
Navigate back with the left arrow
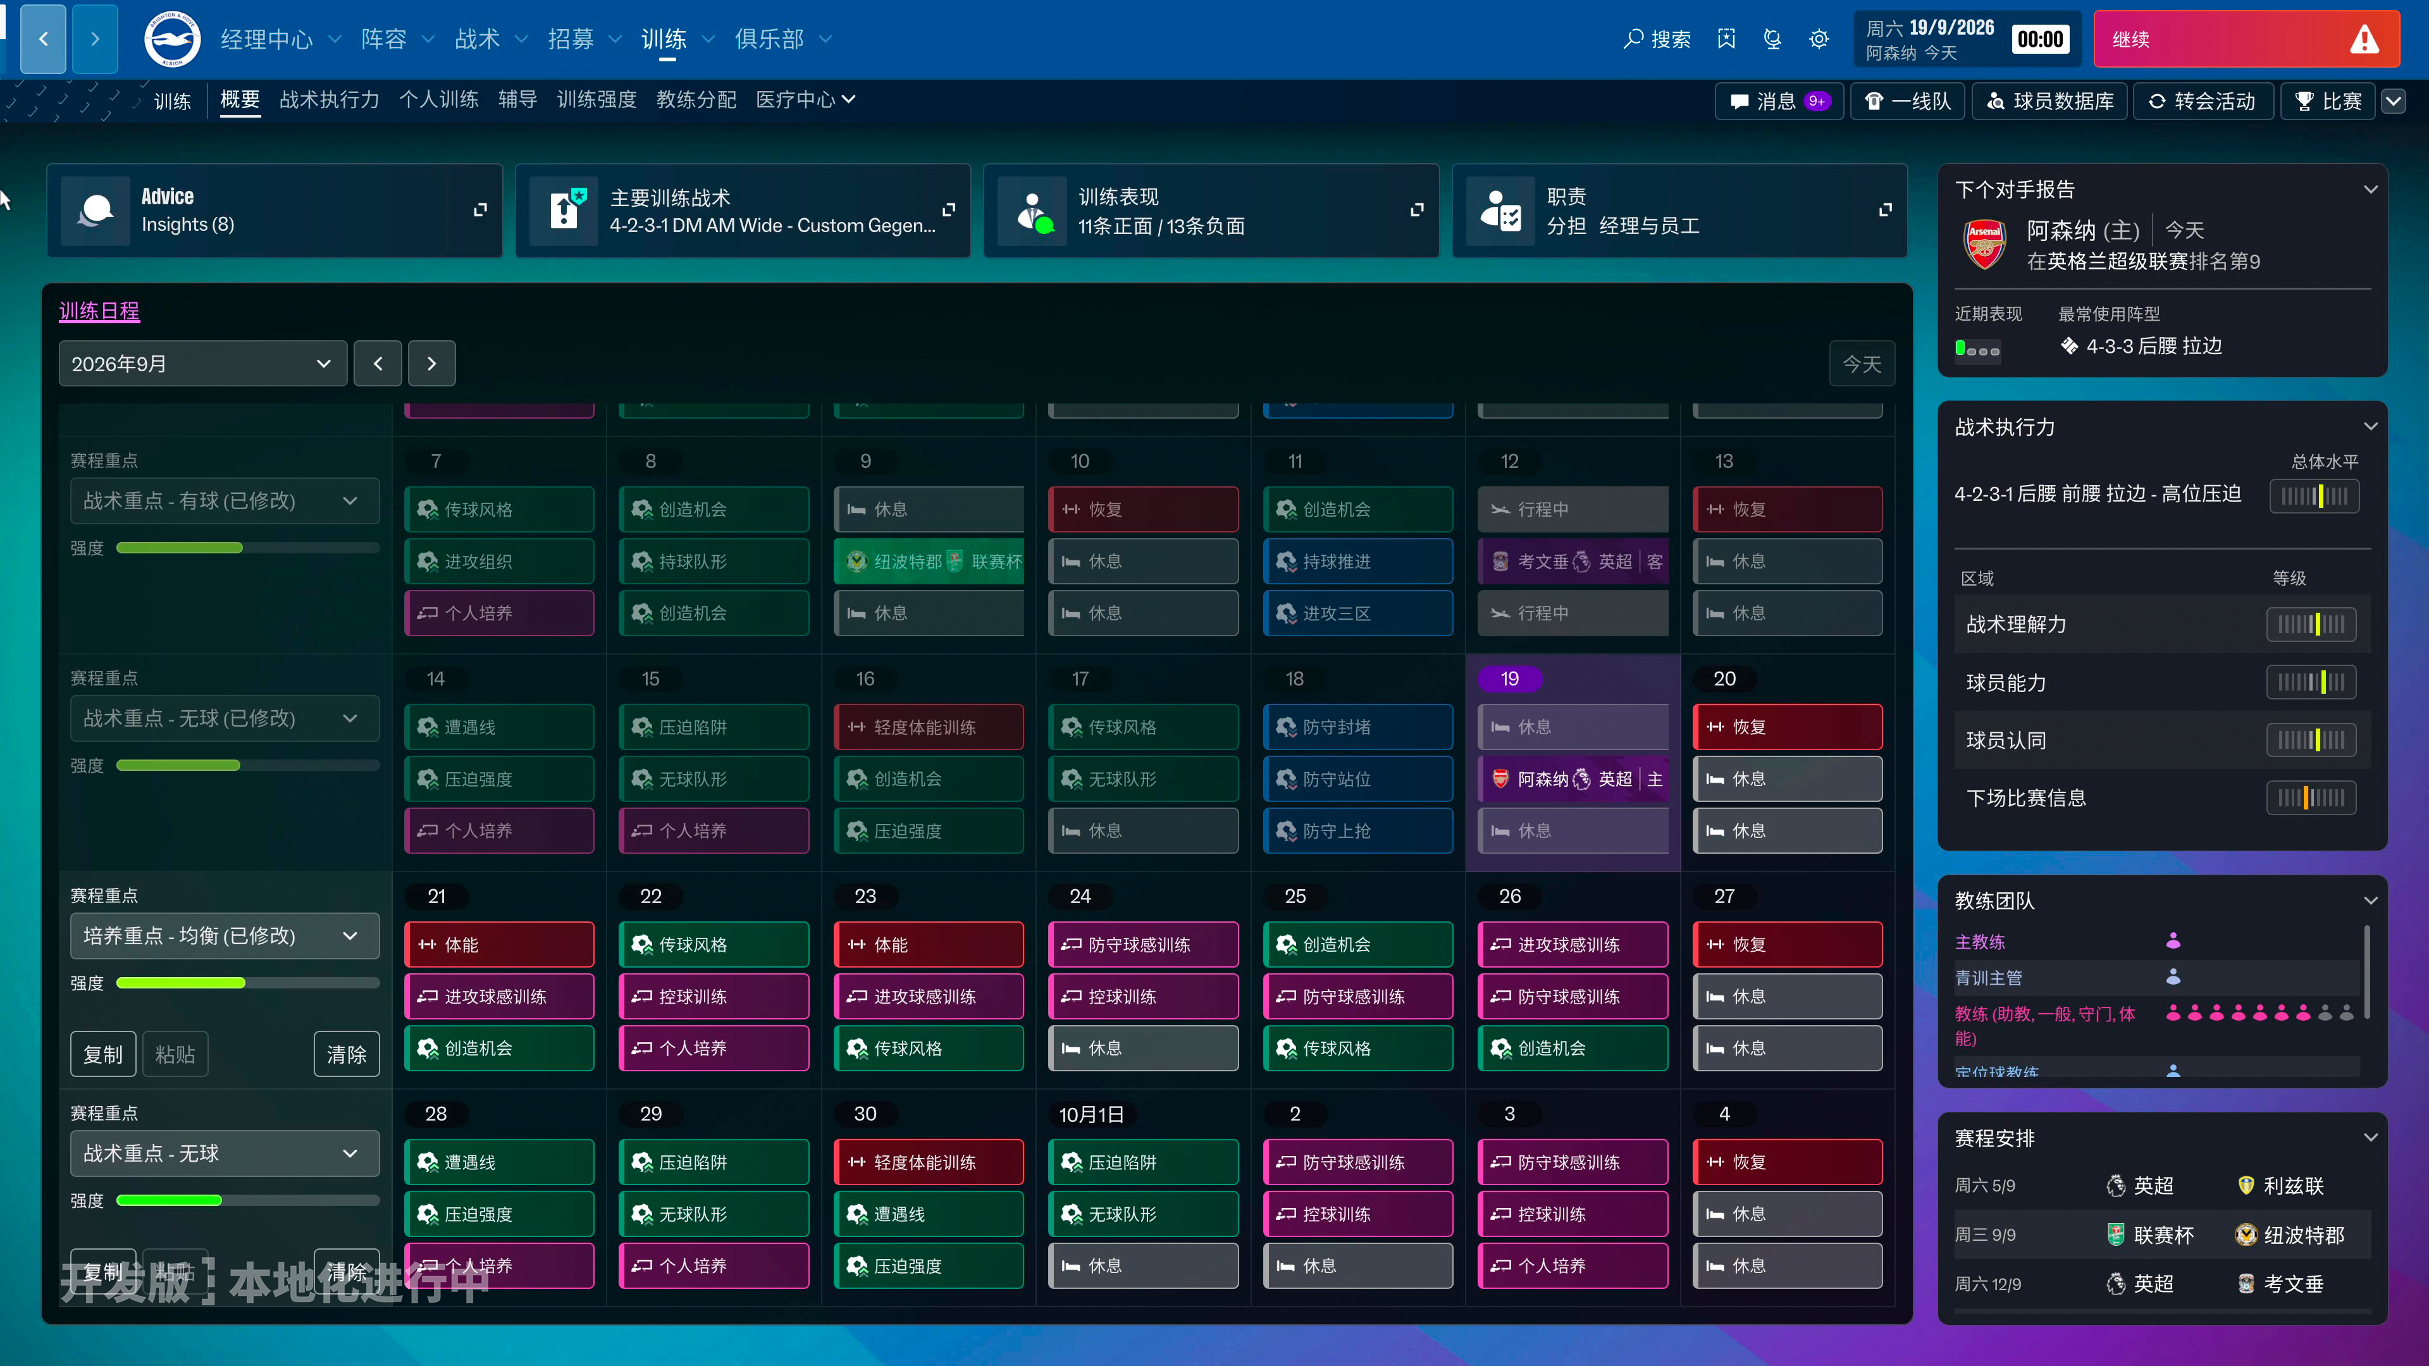tap(44, 39)
